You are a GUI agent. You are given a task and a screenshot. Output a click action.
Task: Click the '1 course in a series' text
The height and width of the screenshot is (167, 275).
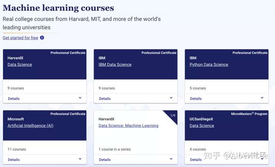point(115,150)
